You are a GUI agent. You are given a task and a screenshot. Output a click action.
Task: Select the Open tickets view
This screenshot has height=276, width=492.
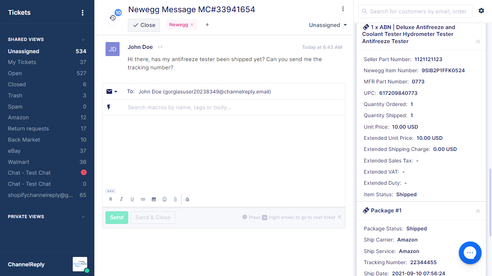pos(47,73)
